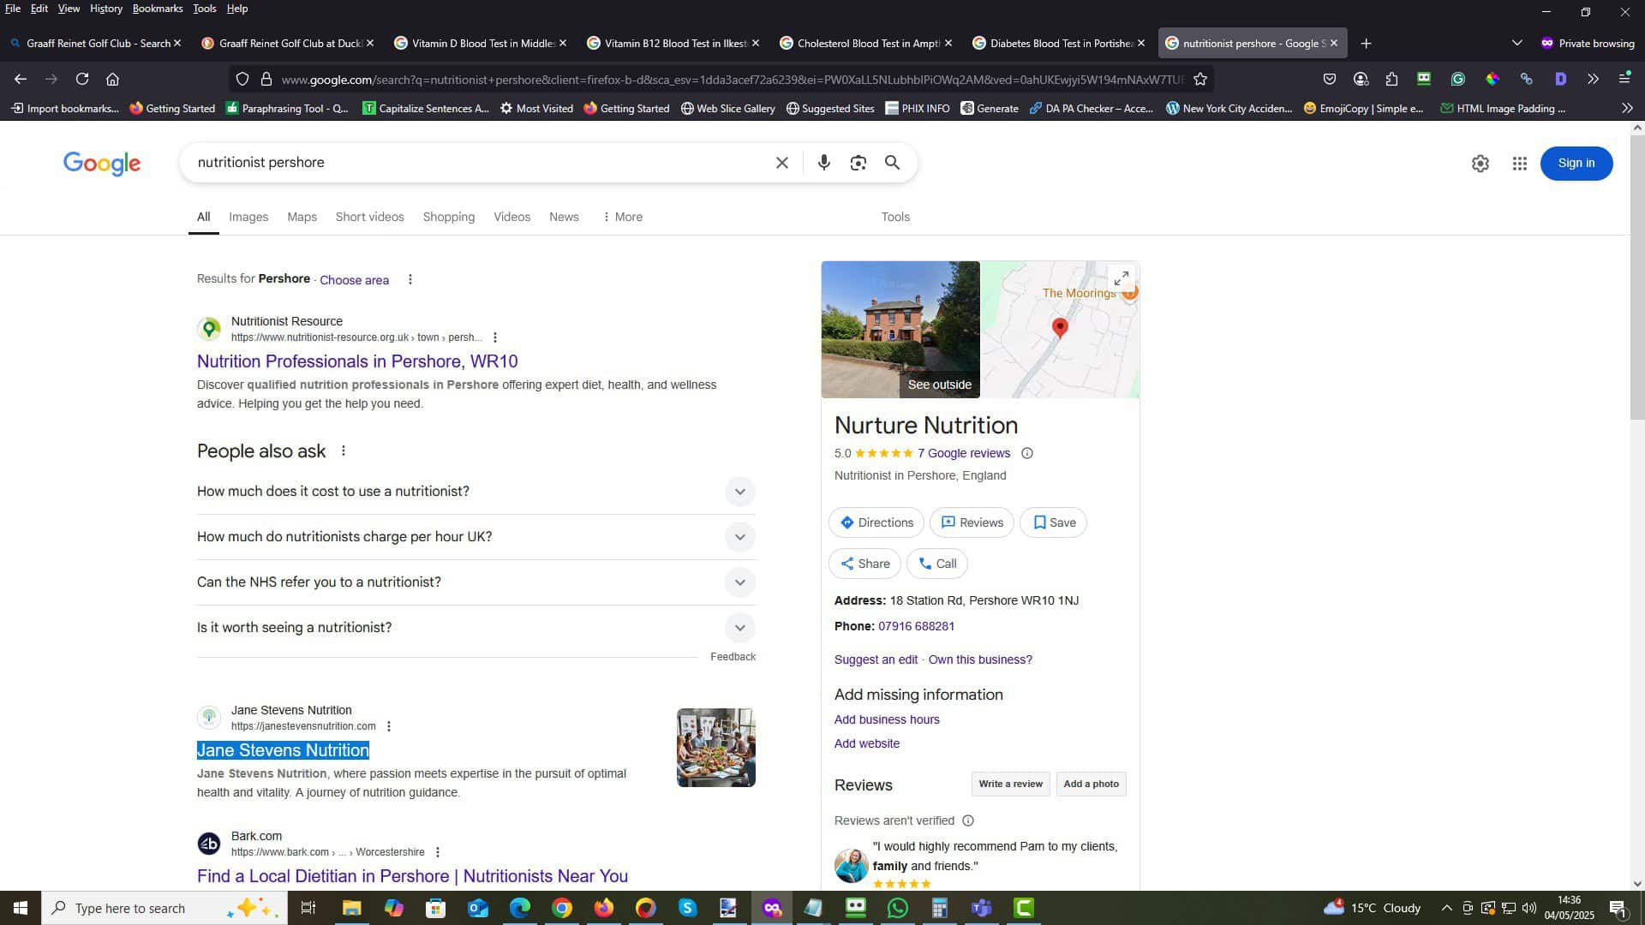The height and width of the screenshot is (925, 1645).
Task: Open Microsoft Edge from the taskbar
Action: 520,908
